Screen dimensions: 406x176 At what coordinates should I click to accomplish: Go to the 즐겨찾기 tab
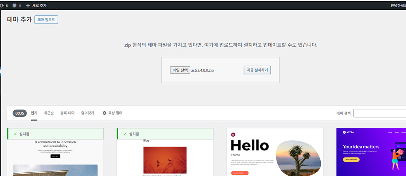(x=88, y=113)
